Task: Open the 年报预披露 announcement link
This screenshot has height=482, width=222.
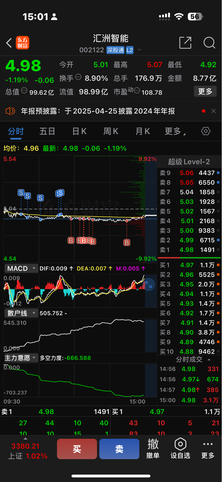Action: (x=98, y=111)
